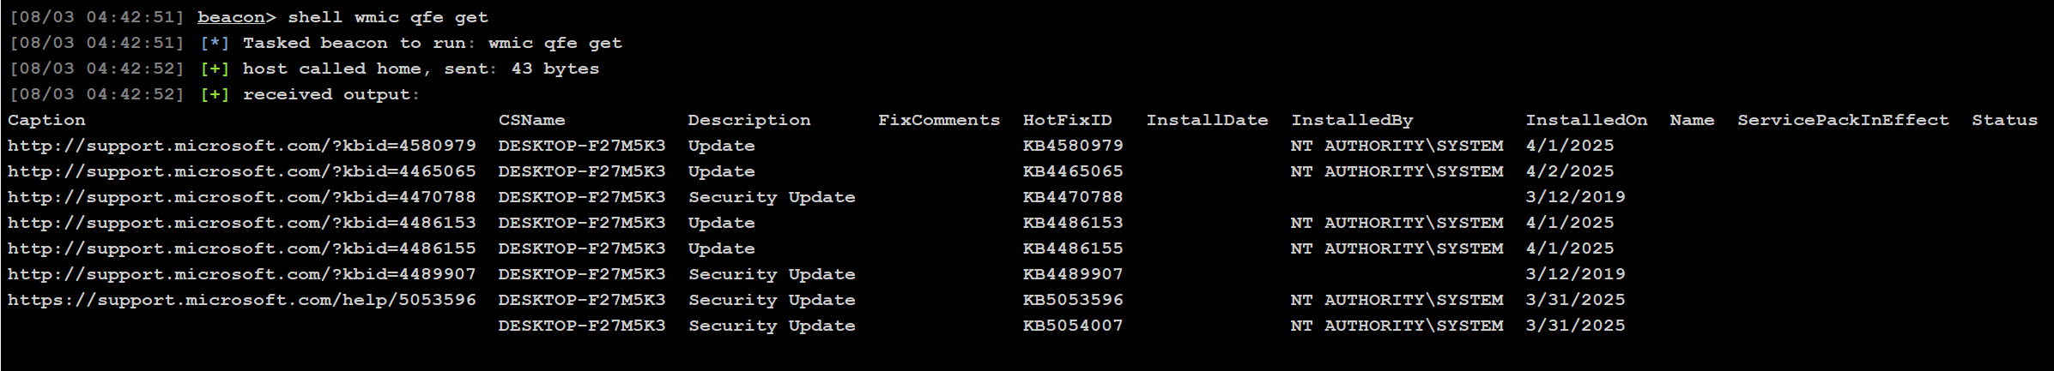Click the blue [*] tasked status marker
This screenshot has width=2054, height=371.
(215, 43)
